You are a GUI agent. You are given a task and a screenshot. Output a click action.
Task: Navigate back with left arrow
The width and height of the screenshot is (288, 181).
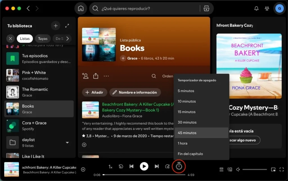[x=28, y=8]
